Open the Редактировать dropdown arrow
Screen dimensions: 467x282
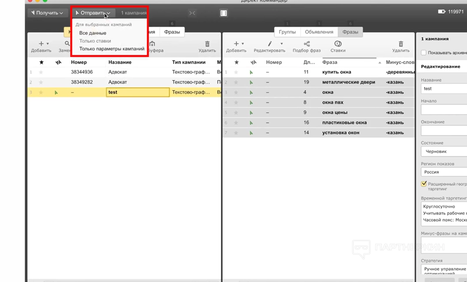282,44
